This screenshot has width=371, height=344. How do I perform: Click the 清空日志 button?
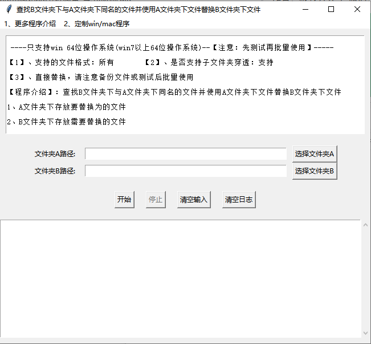(x=239, y=200)
